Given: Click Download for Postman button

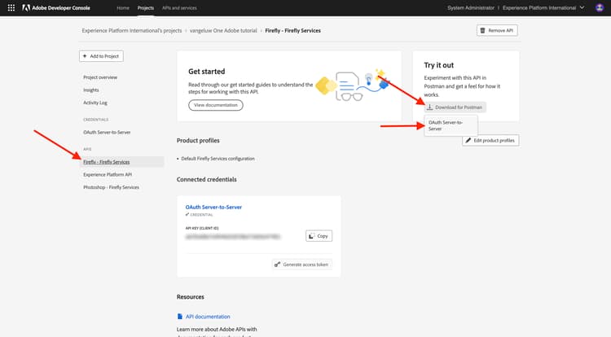Looking at the screenshot, I should [455, 107].
